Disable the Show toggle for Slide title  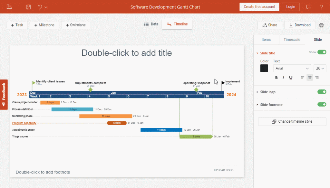click(x=322, y=52)
